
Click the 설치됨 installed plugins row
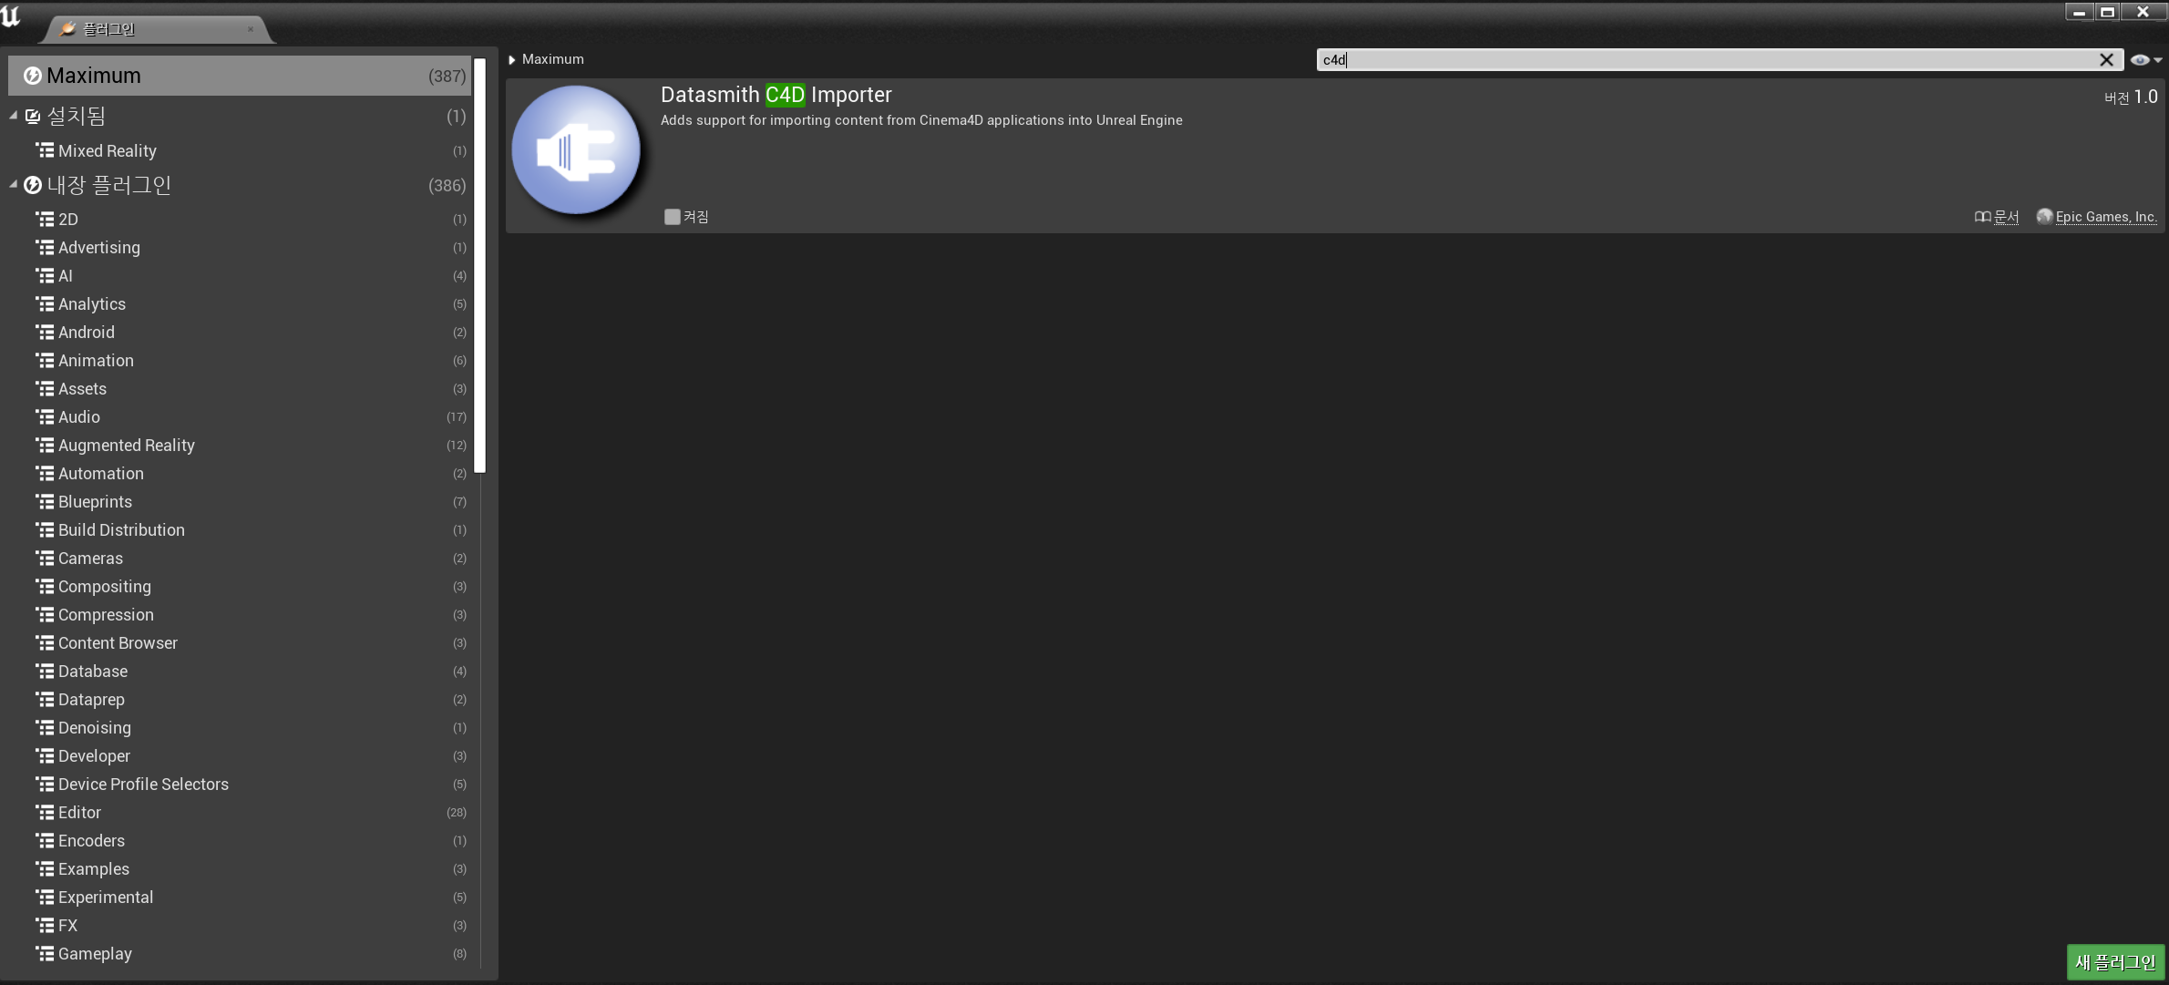(x=240, y=117)
